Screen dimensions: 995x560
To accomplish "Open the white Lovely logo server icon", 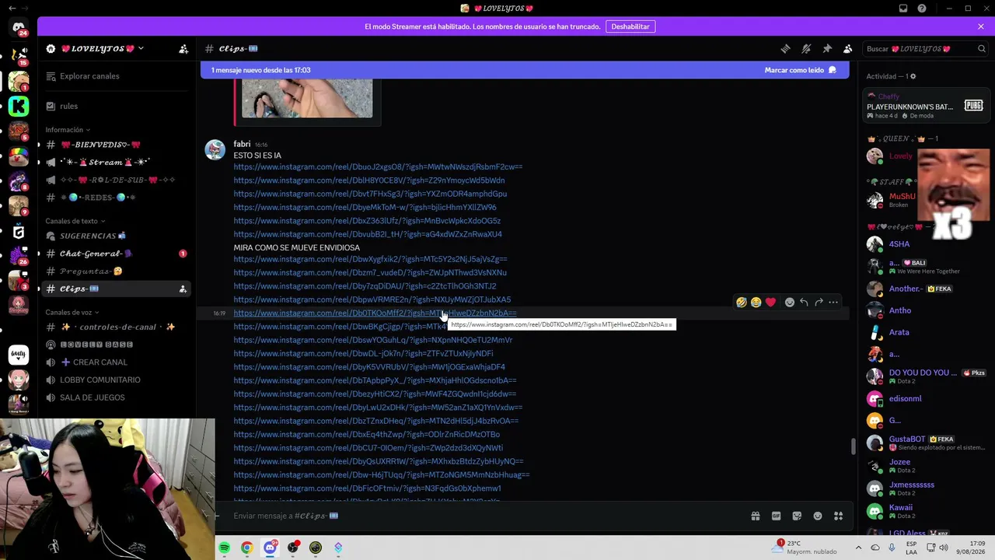I will point(19,355).
